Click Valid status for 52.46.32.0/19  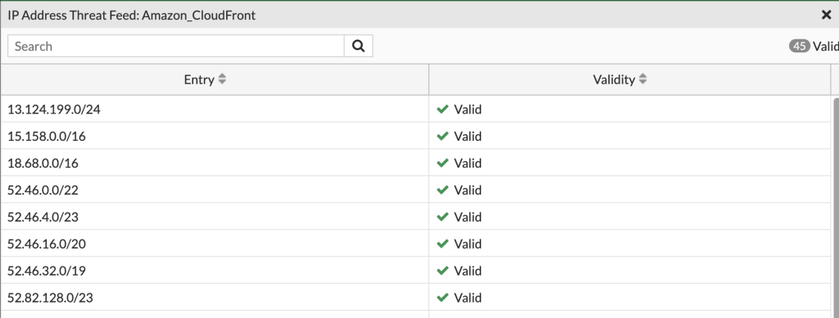[459, 271]
